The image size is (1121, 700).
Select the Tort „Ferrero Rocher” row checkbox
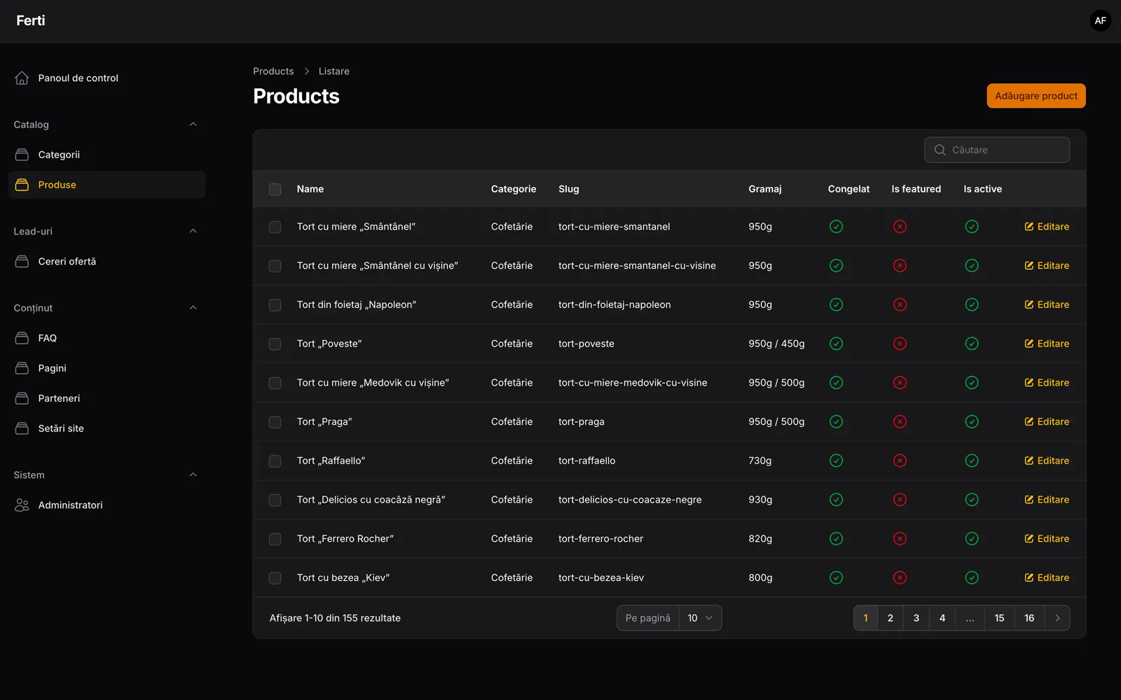(275, 539)
